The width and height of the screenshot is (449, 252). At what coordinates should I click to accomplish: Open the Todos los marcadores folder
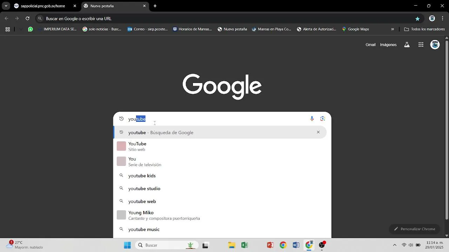click(x=424, y=29)
